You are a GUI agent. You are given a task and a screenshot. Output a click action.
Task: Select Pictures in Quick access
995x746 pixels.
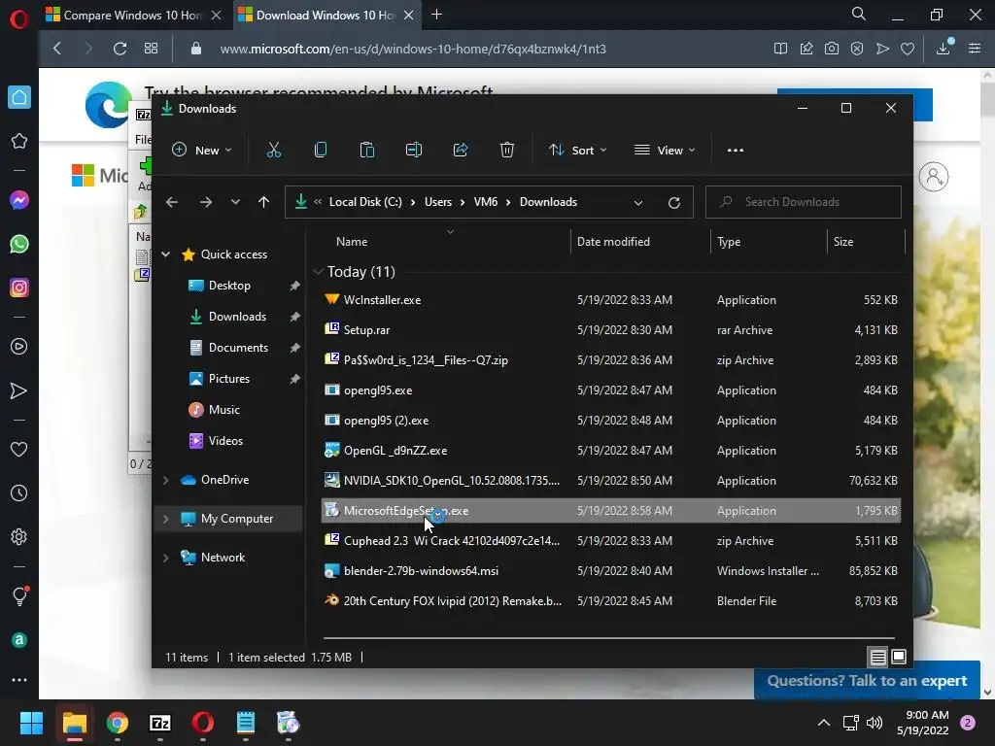228,379
